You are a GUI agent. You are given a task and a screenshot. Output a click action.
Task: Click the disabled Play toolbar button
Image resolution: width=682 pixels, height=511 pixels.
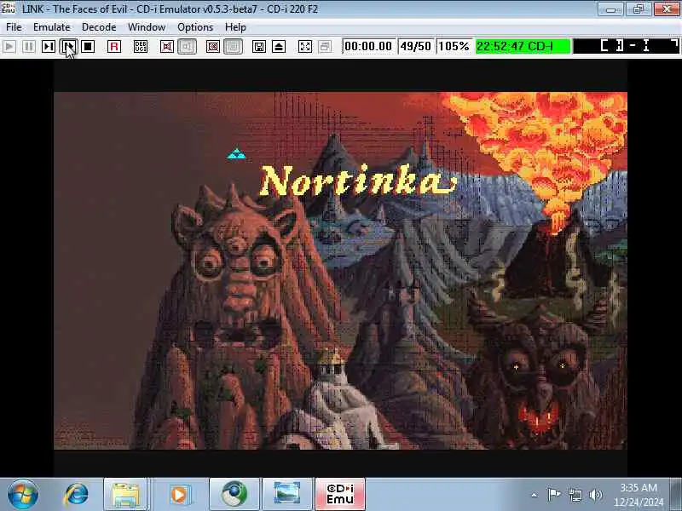(x=9, y=47)
